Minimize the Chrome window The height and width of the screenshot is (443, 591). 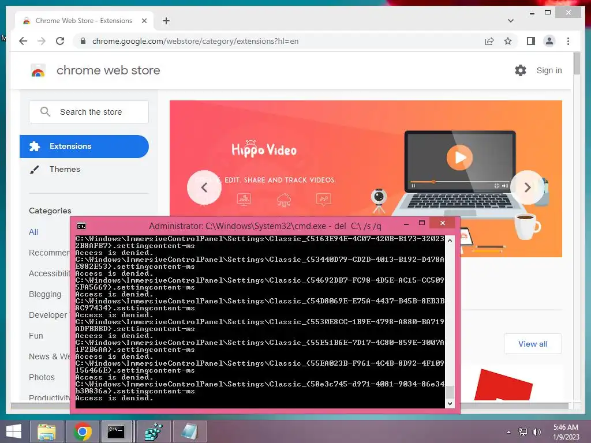[x=532, y=13]
